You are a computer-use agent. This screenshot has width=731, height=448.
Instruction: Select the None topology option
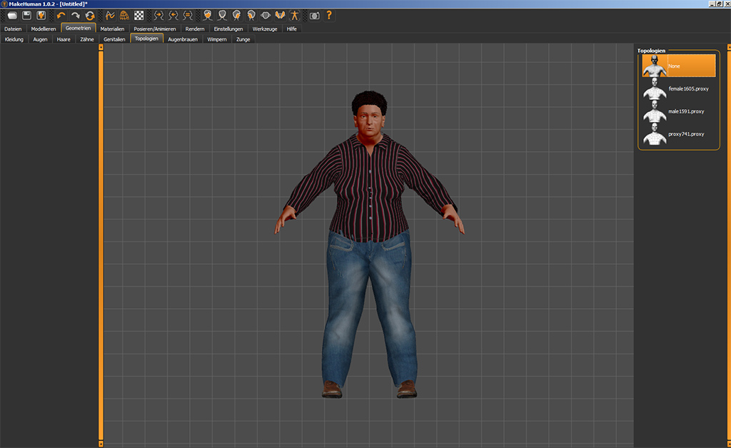pos(678,66)
